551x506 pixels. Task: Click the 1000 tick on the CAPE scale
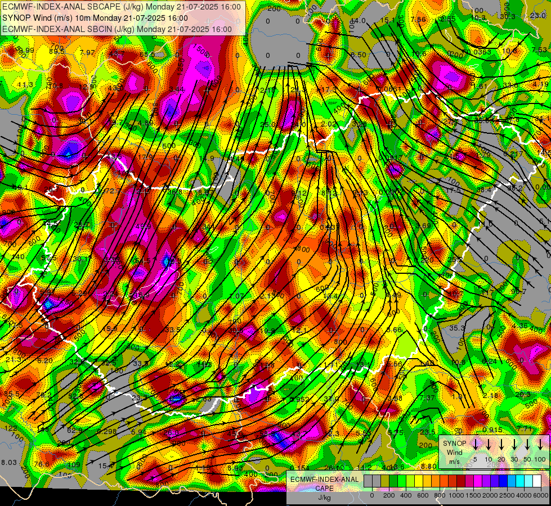click(456, 495)
